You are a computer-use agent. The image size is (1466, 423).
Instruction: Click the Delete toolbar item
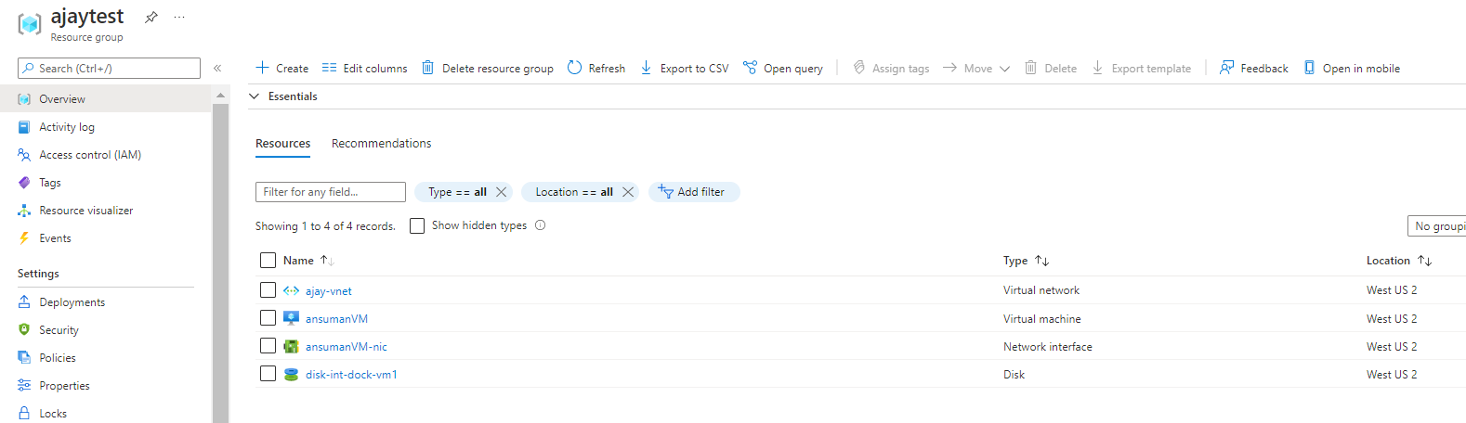1051,68
